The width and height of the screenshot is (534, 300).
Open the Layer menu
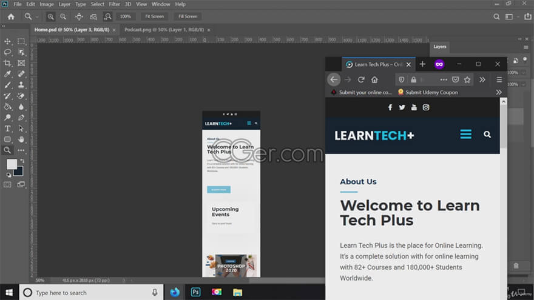[64, 4]
